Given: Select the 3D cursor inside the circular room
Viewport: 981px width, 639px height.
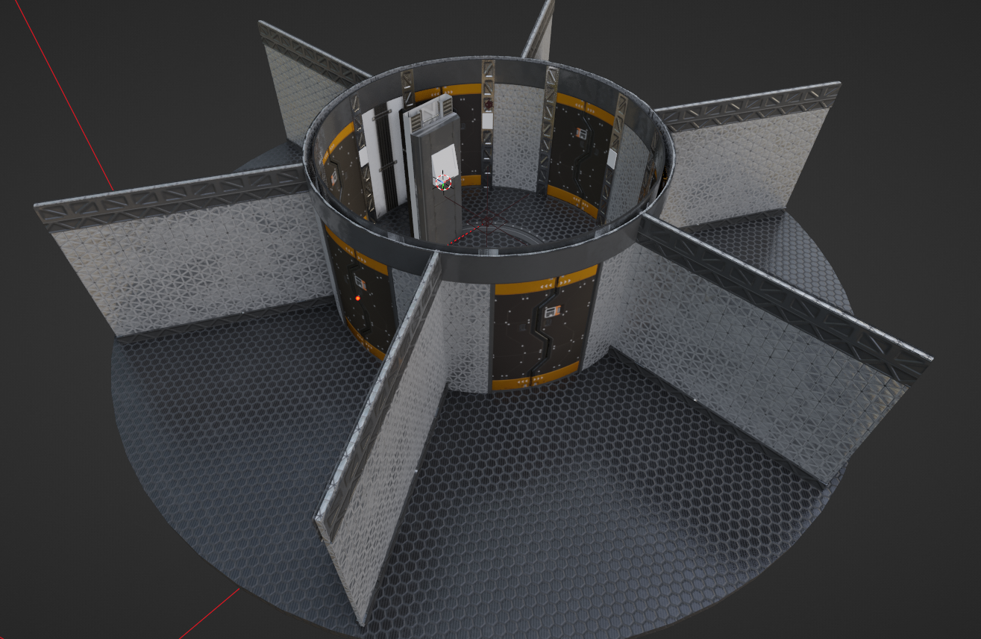Looking at the screenshot, I should click(x=442, y=181).
